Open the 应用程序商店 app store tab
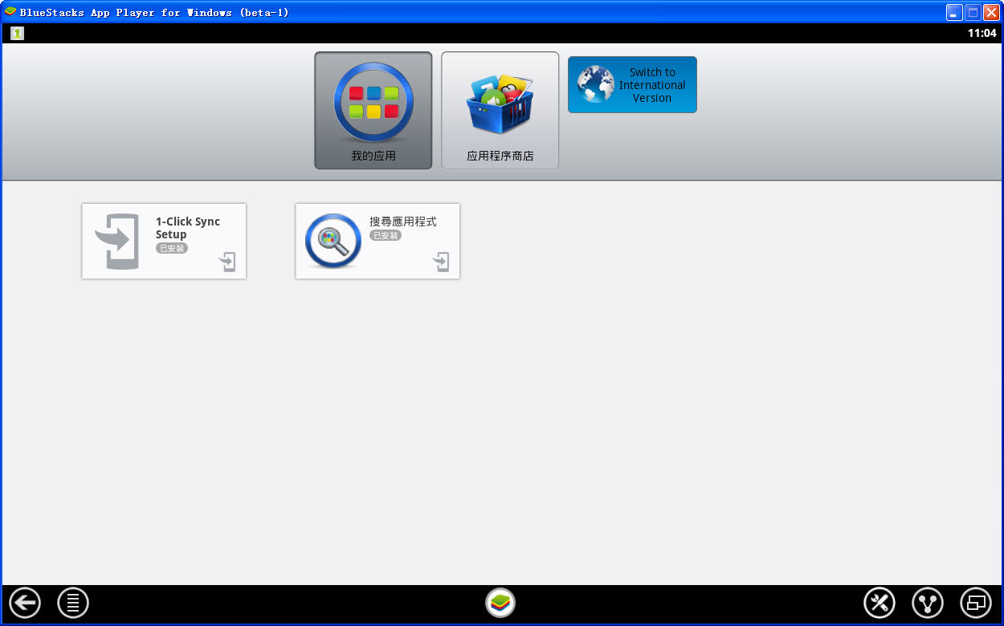Image resolution: width=1004 pixels, height=626 pixels. pyautogui.click(x=500, y=111)
